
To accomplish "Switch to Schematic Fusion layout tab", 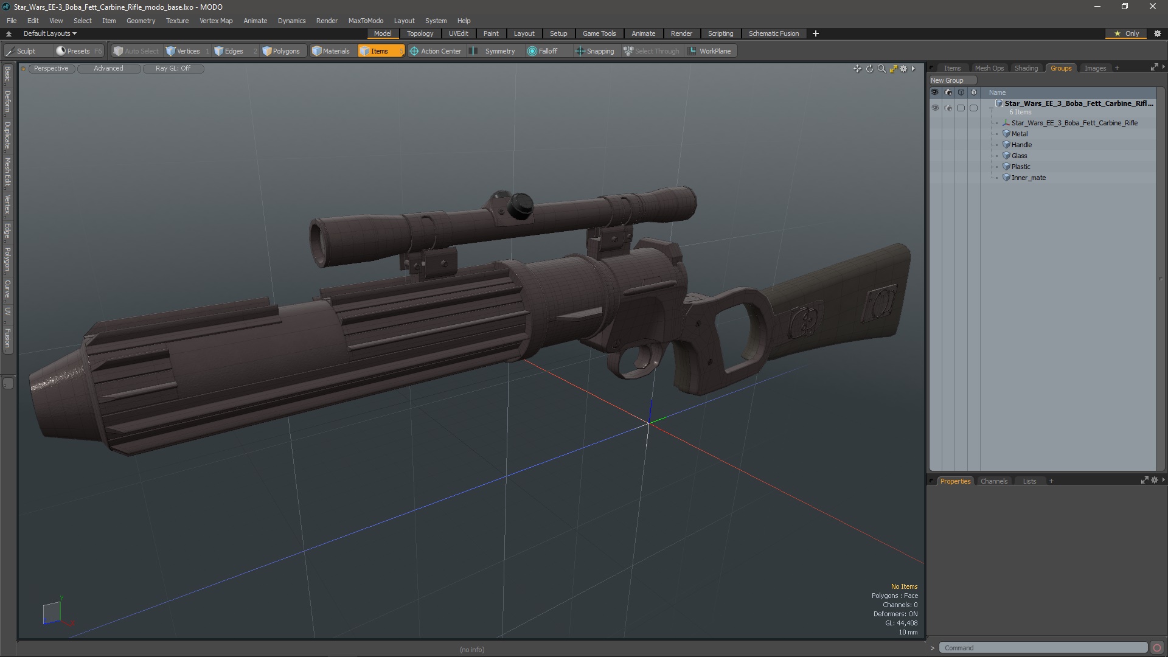I will [774, 33].
